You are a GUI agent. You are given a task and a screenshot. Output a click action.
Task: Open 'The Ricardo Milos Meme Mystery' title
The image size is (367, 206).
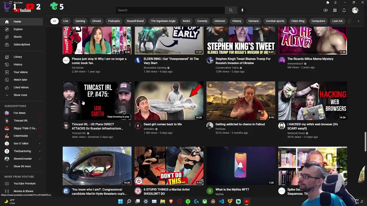(310, 59)
